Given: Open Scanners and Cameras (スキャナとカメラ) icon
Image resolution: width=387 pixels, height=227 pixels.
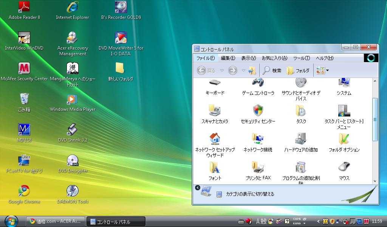Looking at the screenshot, I should [215, 111].
